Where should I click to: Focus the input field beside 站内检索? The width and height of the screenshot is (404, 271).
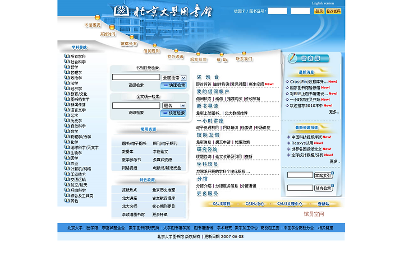tap(300, 188)
